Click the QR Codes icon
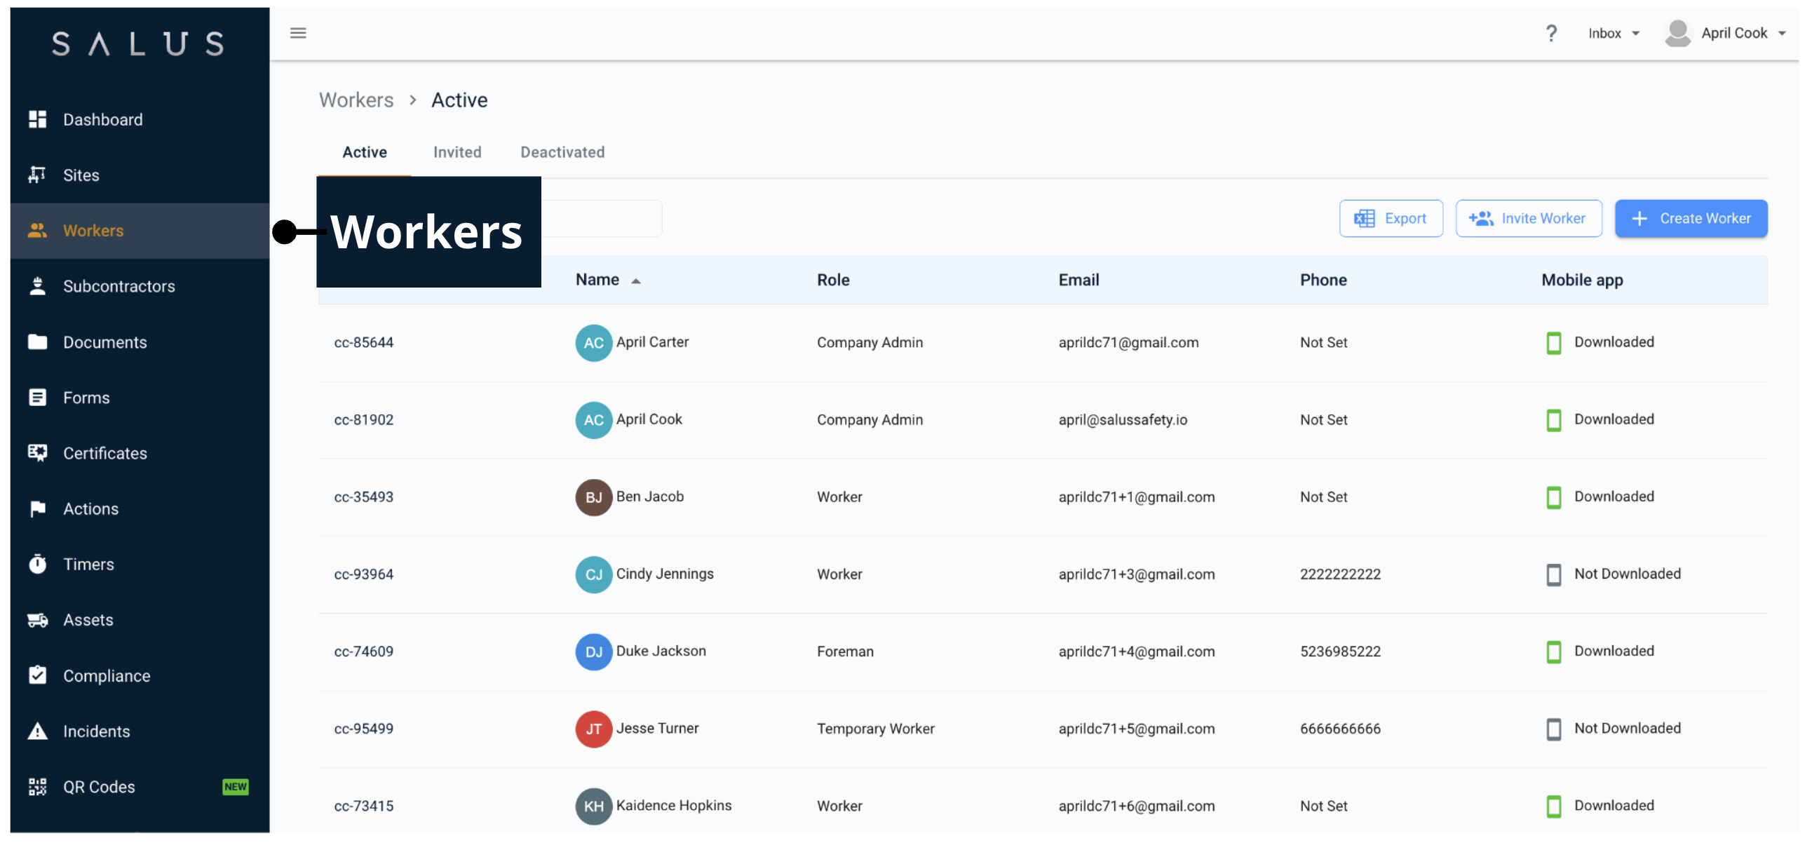The height and width of the screenshot is (843, 1812). 37,786
